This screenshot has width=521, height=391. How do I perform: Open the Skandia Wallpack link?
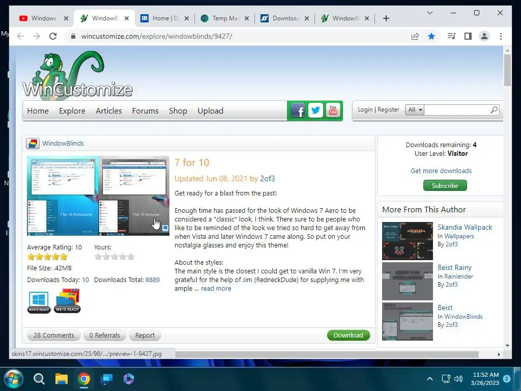(x=465, y=227)
